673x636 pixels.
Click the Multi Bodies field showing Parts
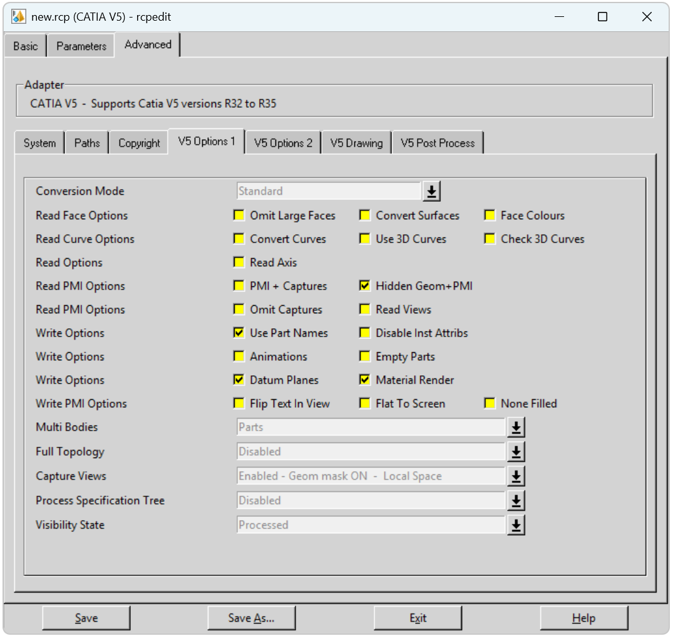tap(371, 427)
